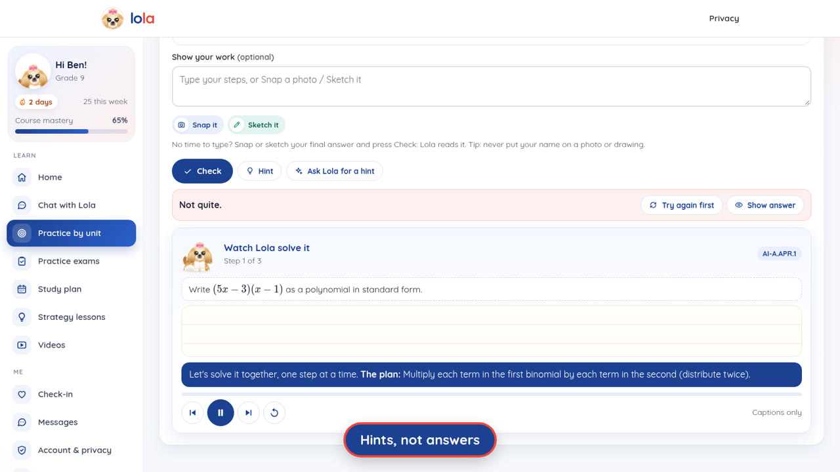This screenshot has width=840, height=472.
Task: Click the Home house icon
Action: 22,177
